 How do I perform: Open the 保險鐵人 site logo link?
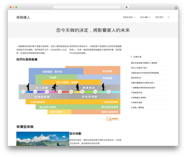[23, 17]
